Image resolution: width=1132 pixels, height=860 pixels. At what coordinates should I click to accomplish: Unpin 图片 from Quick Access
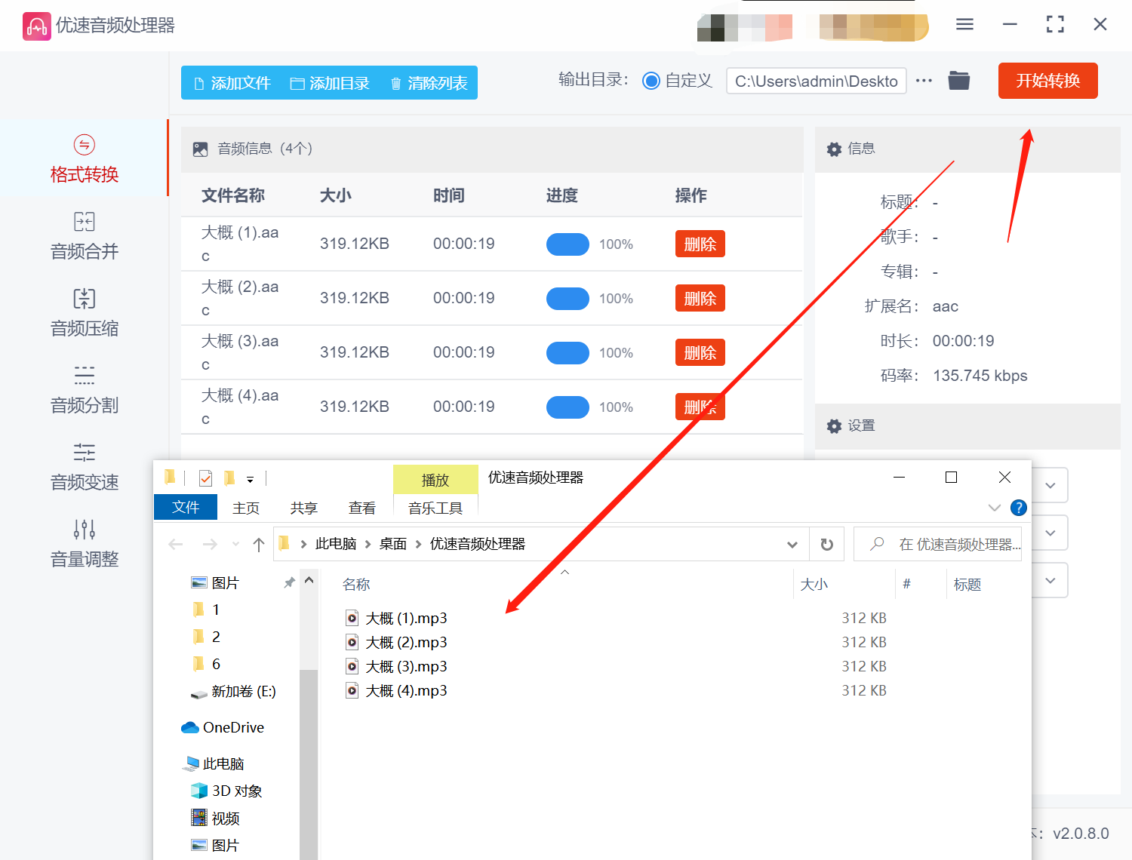coord(288,582)
